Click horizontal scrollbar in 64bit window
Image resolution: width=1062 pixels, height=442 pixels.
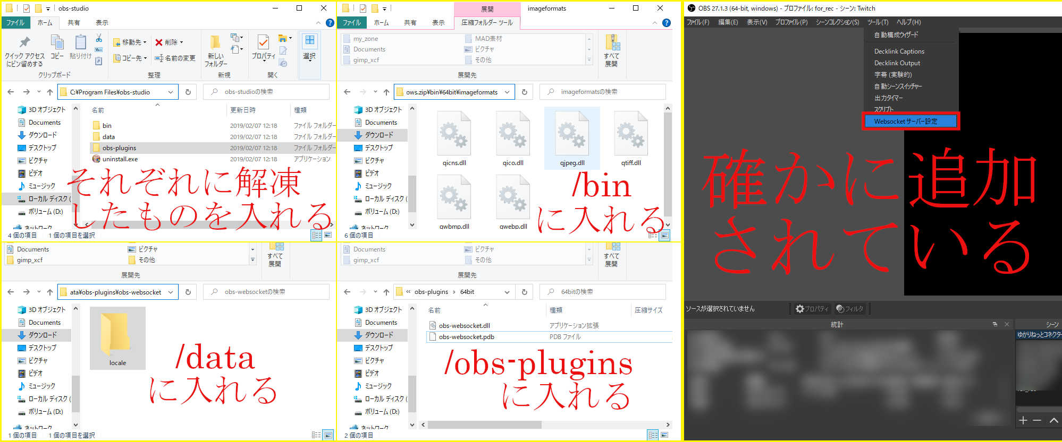click(485, 425)
